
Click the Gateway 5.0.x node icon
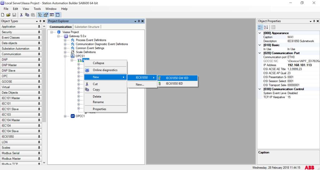[x=66, y=36]
